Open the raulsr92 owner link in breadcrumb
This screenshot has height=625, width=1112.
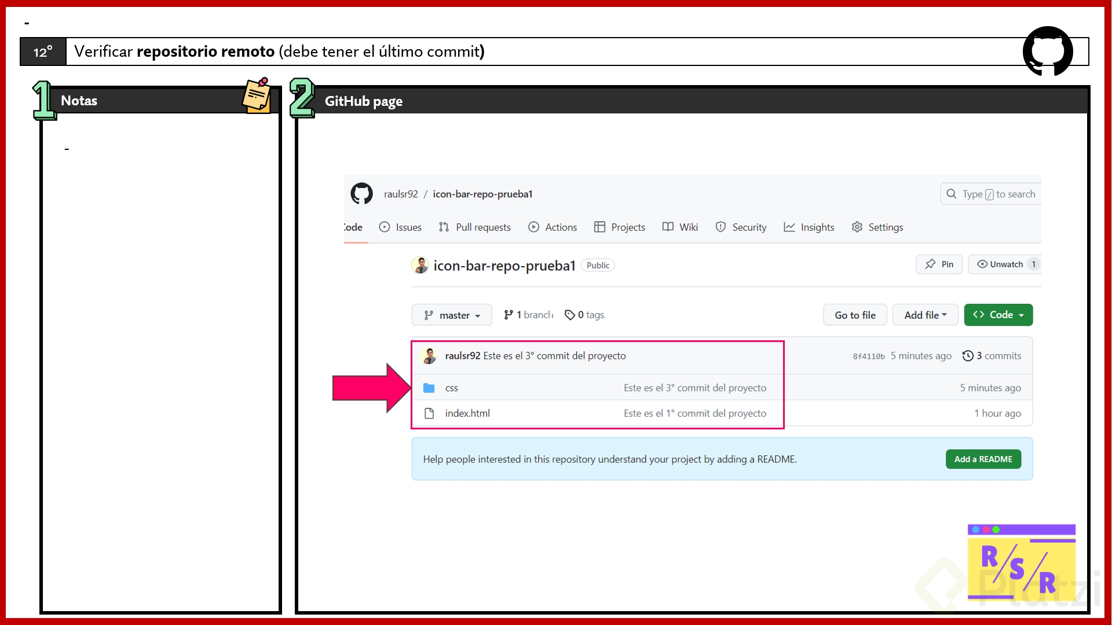(401, 194)
